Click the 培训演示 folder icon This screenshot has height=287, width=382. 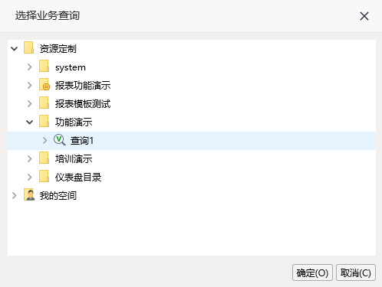coord(44,158)
